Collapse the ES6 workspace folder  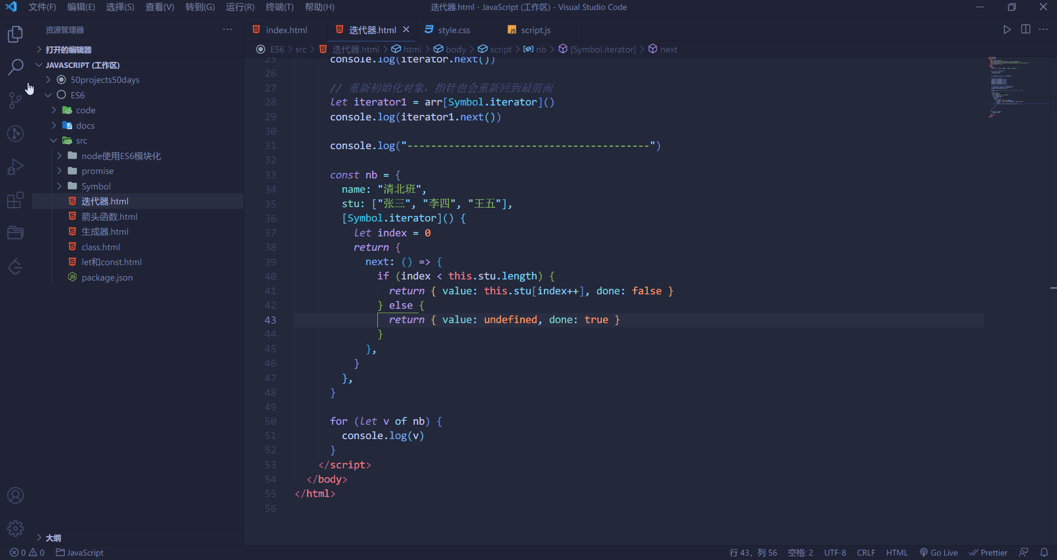(49, 95)
